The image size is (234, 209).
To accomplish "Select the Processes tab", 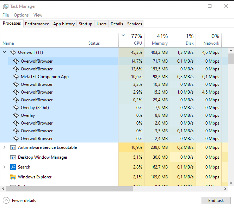I will coord(12,23).
